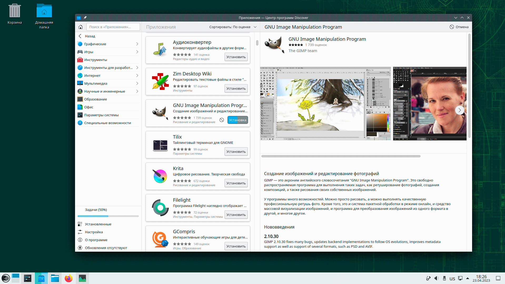Click the tasks progress bar in sidebar
The image size is (505, 284).
108,216
